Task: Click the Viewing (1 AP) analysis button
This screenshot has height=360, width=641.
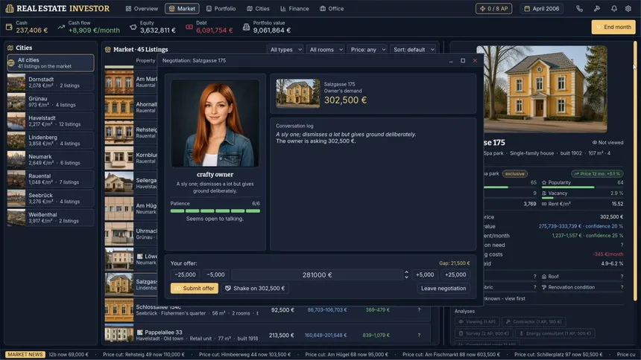Action: point(477,321)
